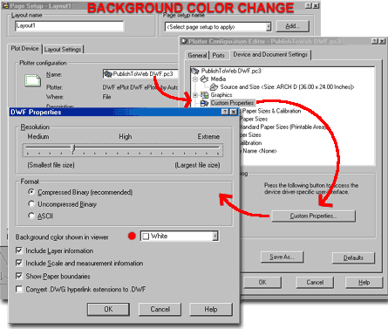Screen dimensions: 388x329
Task: Click the Plotter Configuration Editor help title button
Action: click(375, 42)
